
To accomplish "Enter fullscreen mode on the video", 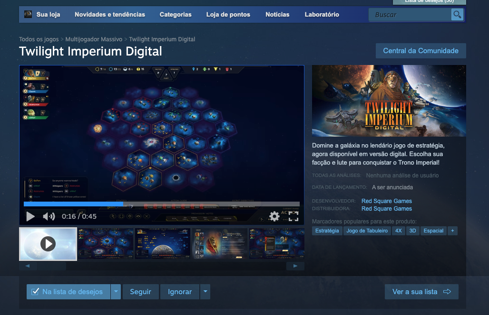I will 293,216.
